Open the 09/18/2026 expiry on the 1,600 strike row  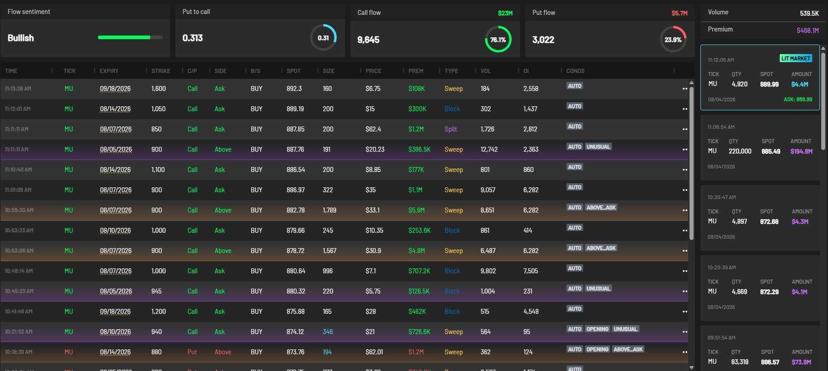[x=115, y=89]
